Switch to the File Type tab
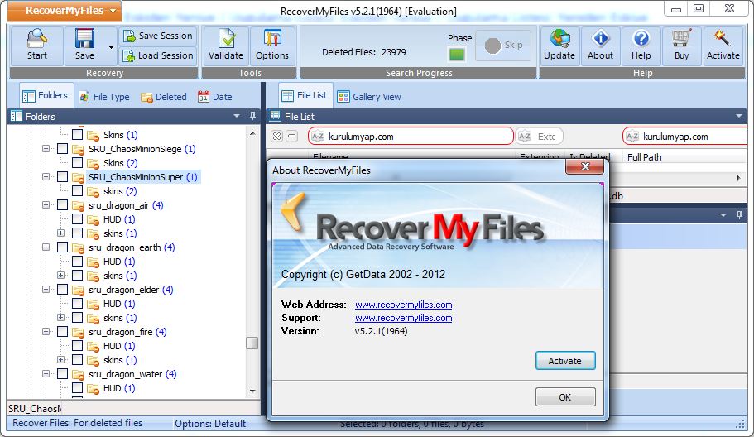754x437 pixels. 104,97
